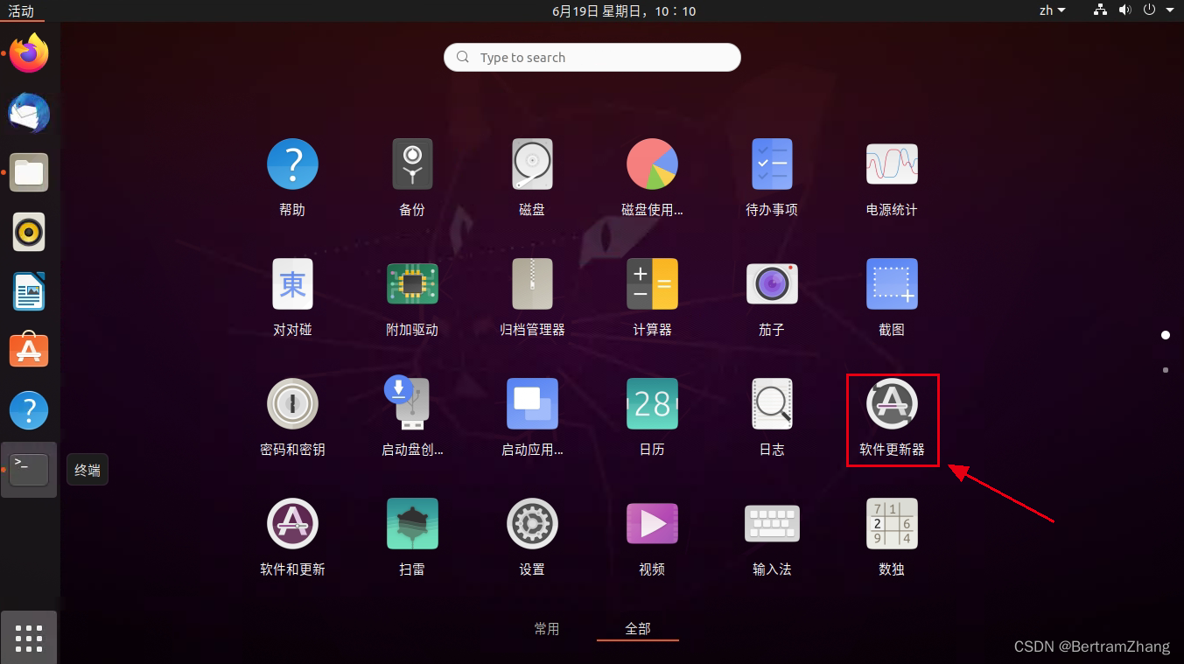Open the 活动 overview
The width and height of the screenshot is (1184, 664).
pyautogui.click(x=22, y=11)
